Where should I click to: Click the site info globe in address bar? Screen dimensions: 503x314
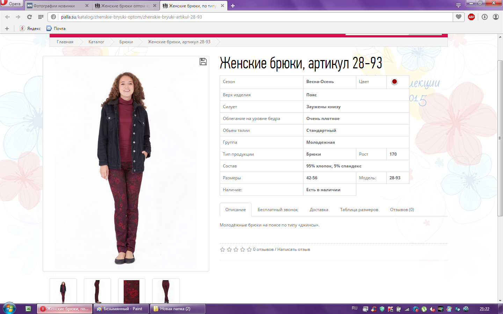(53, 17)
